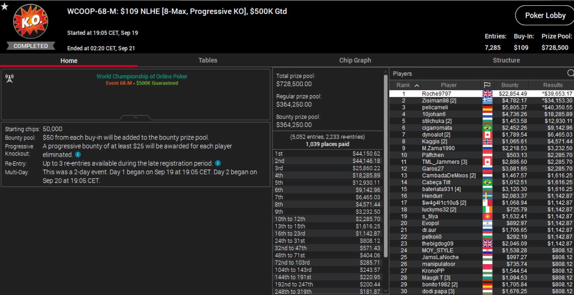Toggle Rank column sort arrow
Screen dimensions: 574x295
(417, 85)
